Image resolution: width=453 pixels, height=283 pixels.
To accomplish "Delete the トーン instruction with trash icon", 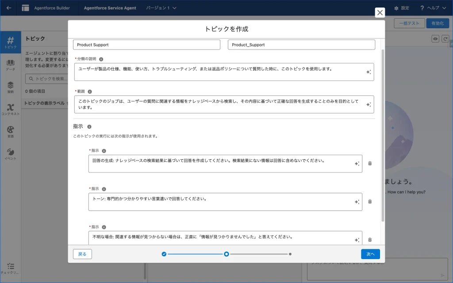I will click(370, 202).
